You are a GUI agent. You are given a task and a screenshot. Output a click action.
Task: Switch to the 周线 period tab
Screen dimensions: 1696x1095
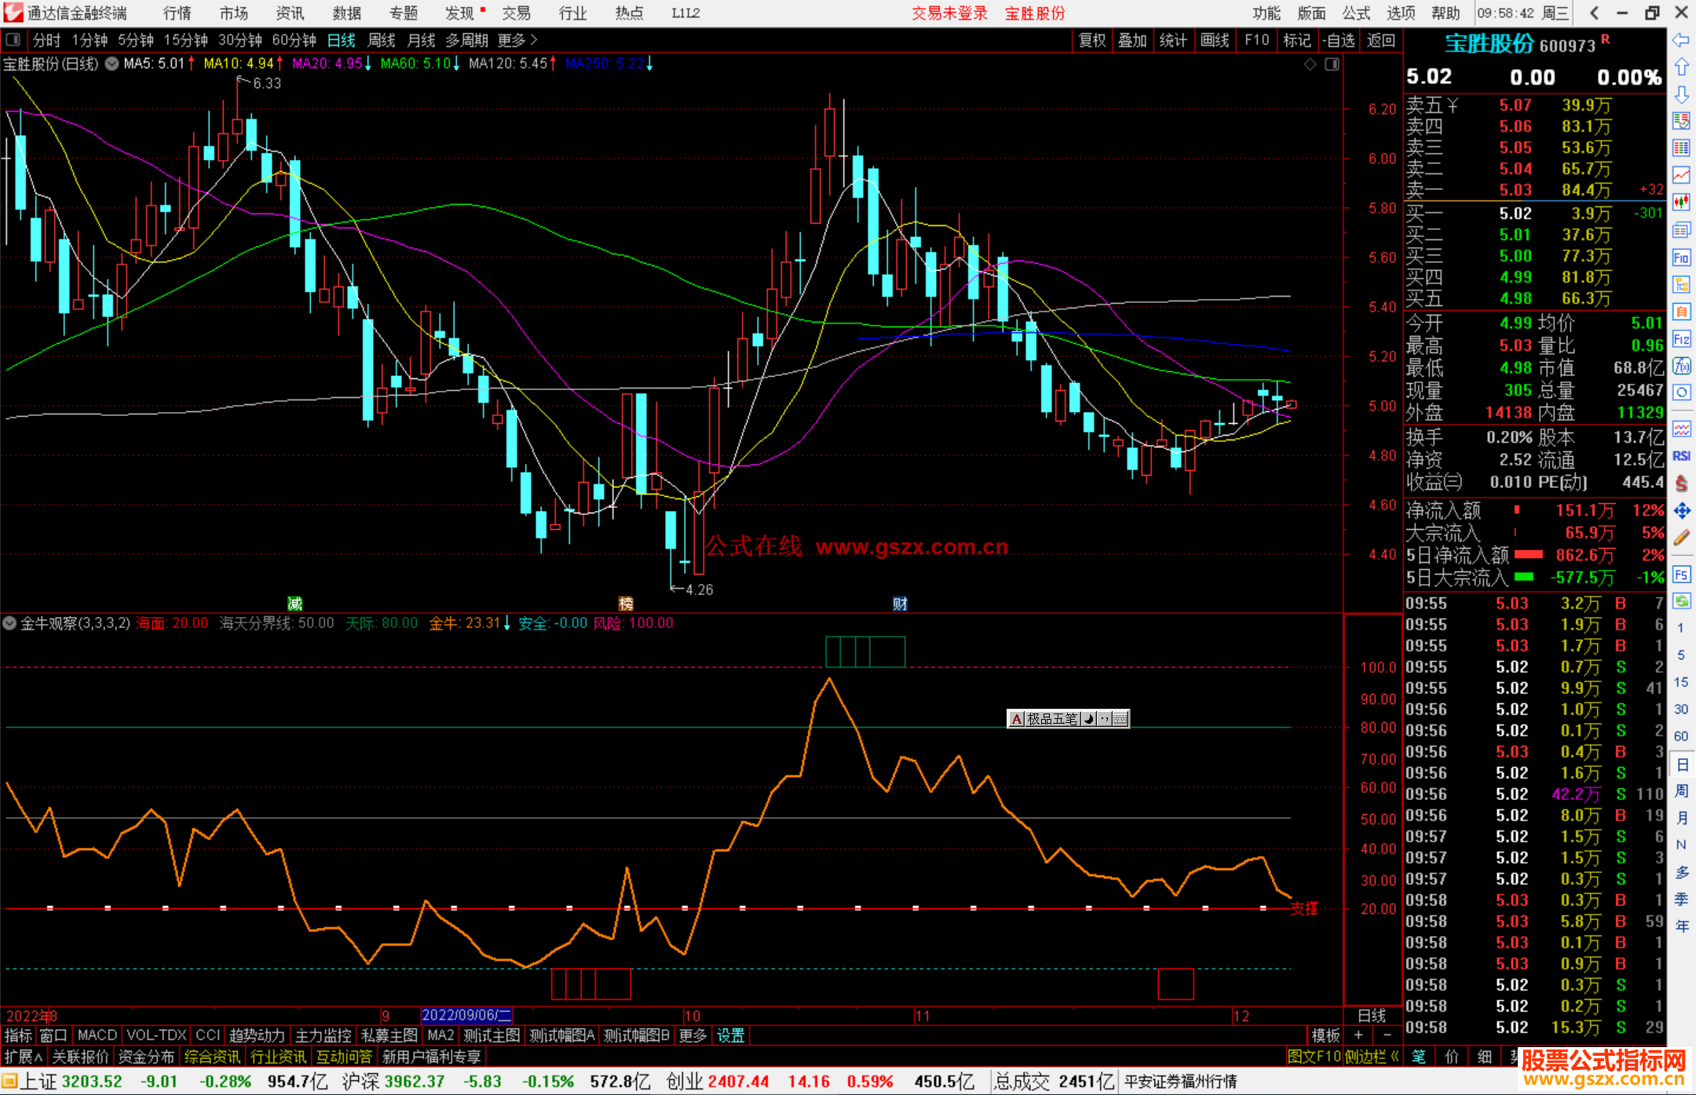(x=381, y=40)
